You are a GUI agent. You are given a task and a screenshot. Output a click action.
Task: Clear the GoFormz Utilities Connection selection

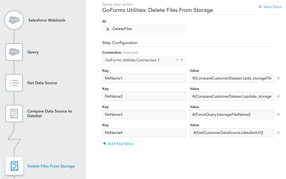click(177, 60)
